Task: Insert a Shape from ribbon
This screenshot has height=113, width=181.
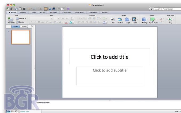Action: point(127,19)
